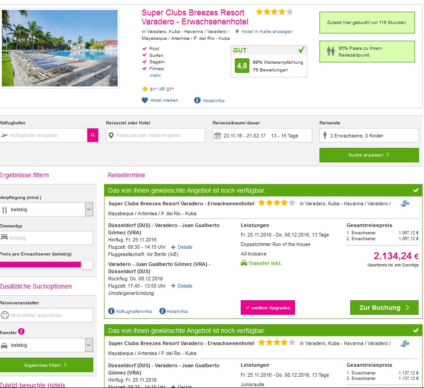Click the Zuletzt hier gebucht vor 116 Stunden box
Screen dimensions: 424x388
click(367, 23)
